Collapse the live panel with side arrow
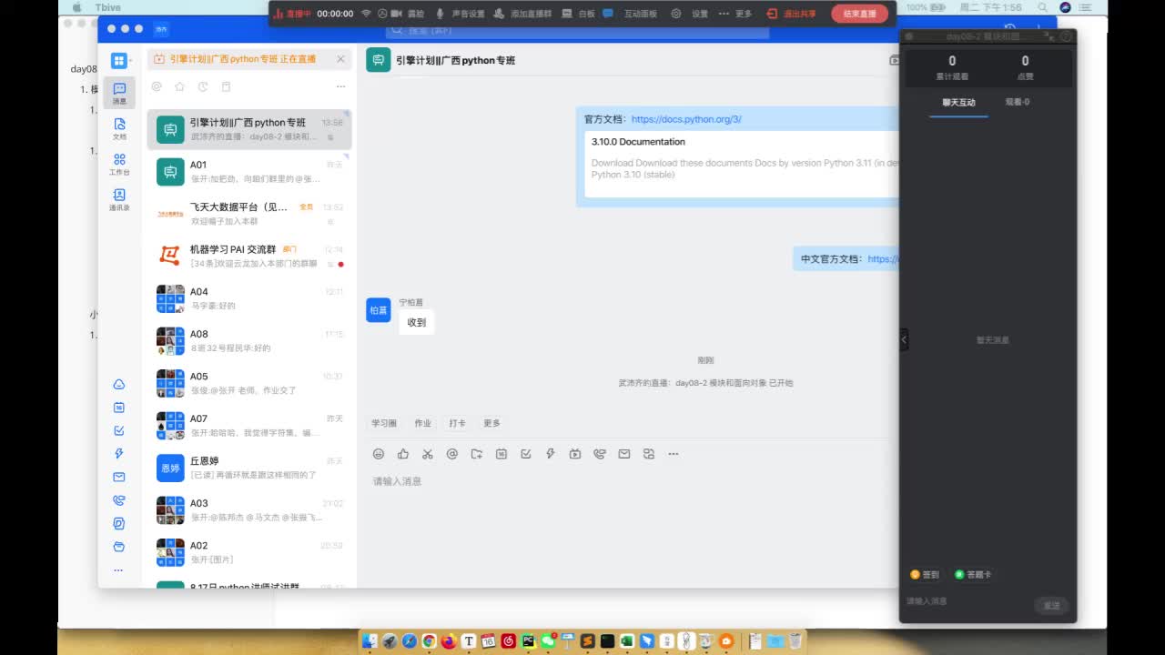 (x=904, y=339)
